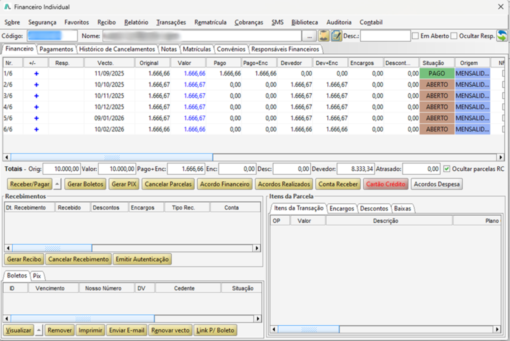Expand installment 6/6 with its plus icon

tap(36, 129)
